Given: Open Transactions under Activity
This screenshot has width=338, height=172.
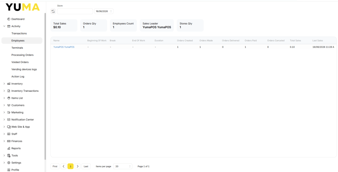Looking at the screenshot, I should coord(19,33).
